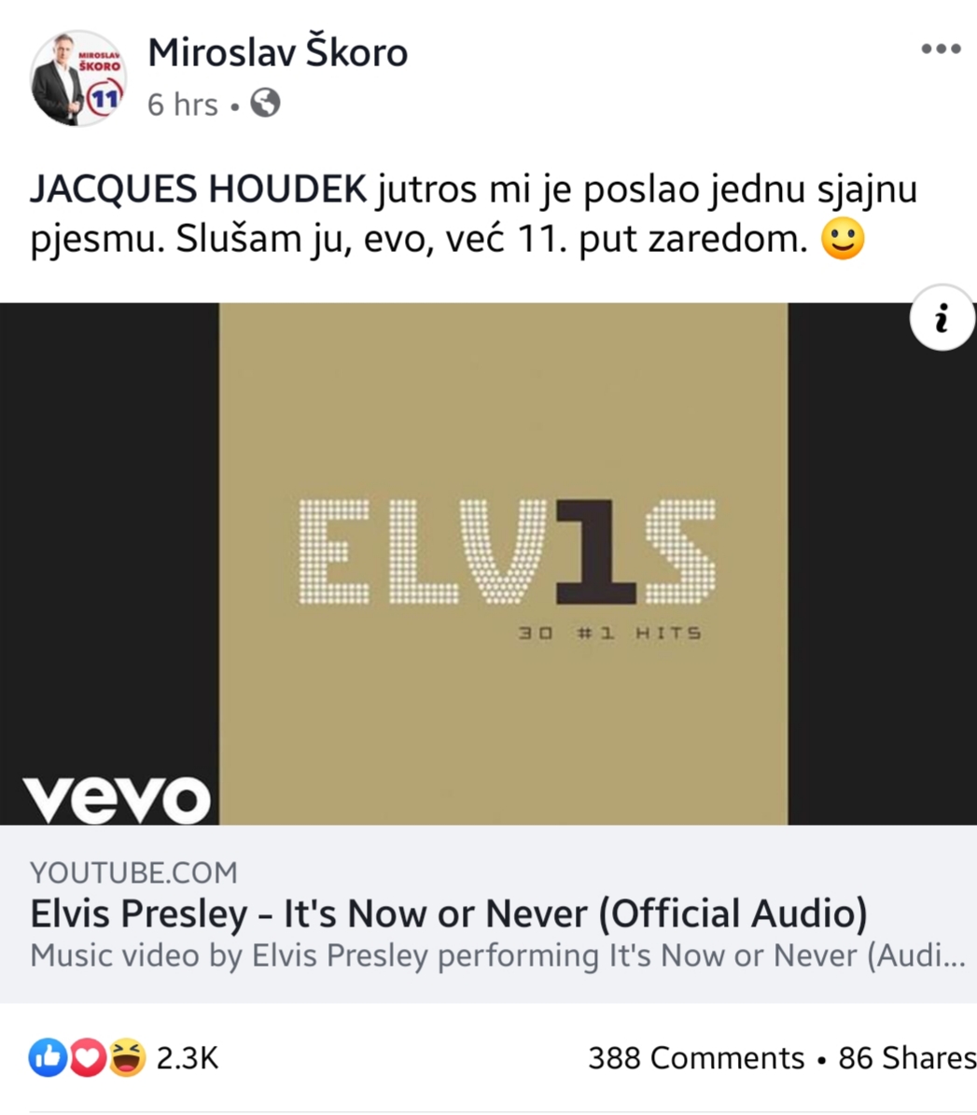Click the info icon on video preview
977x1115 pixels.
942,318
